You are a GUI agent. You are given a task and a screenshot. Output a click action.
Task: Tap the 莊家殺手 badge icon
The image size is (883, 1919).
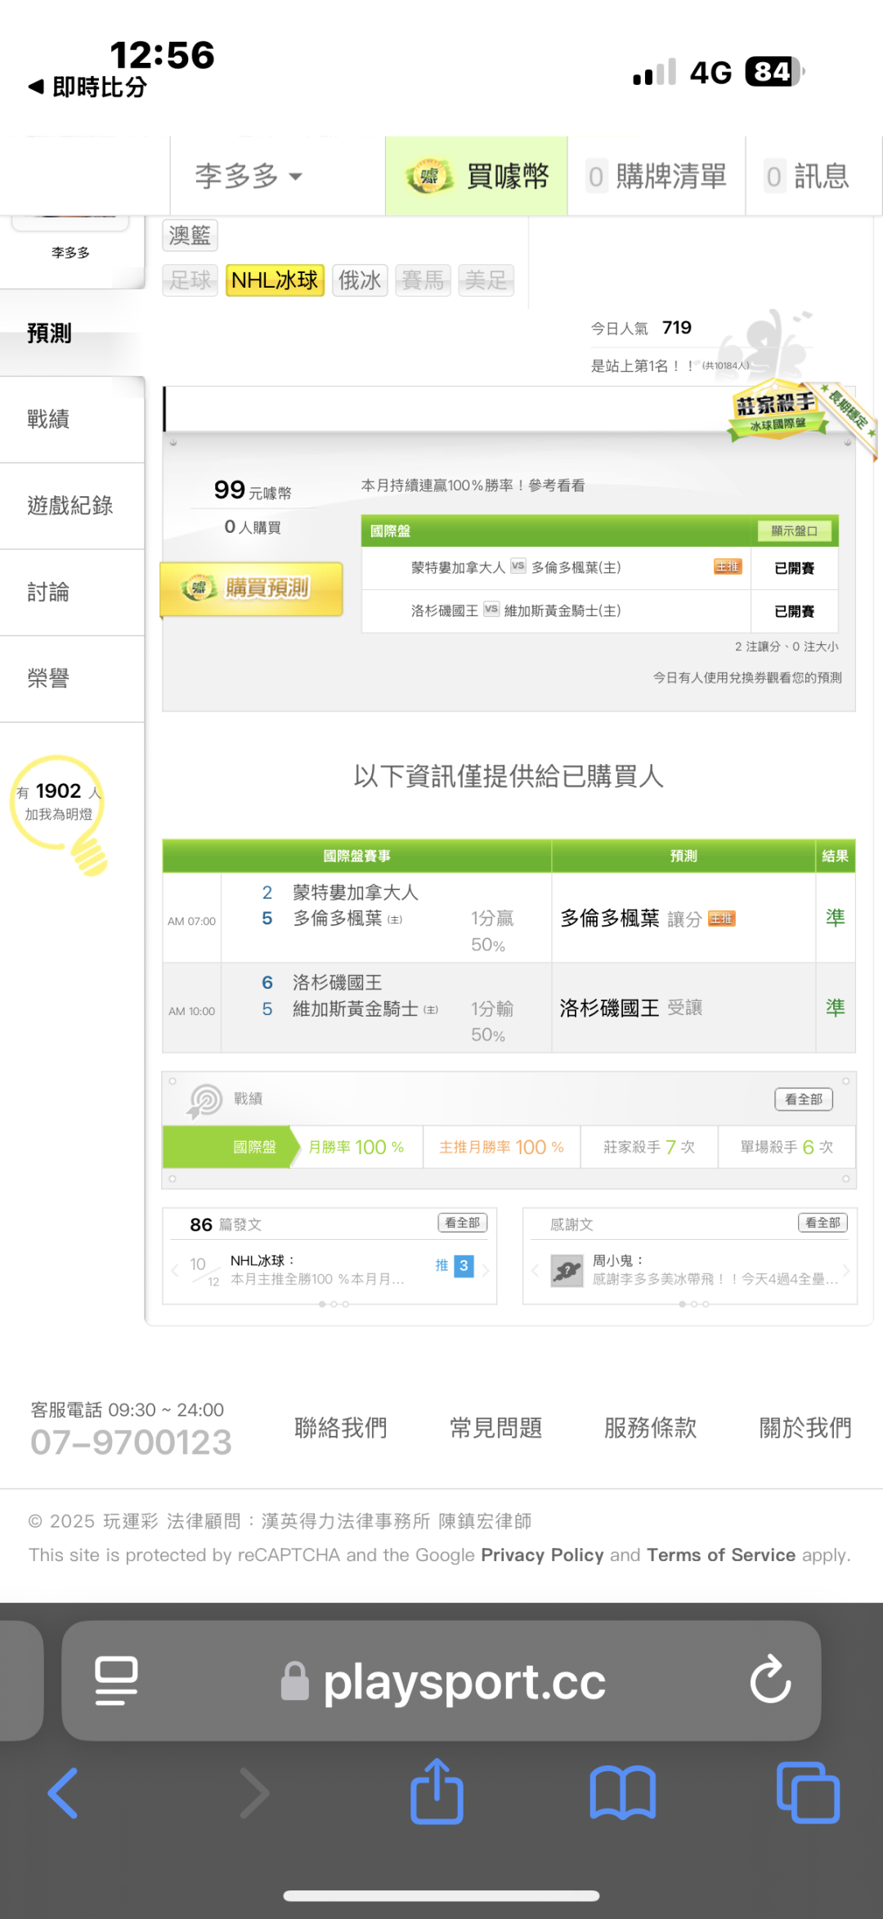(x=777, y=410)
